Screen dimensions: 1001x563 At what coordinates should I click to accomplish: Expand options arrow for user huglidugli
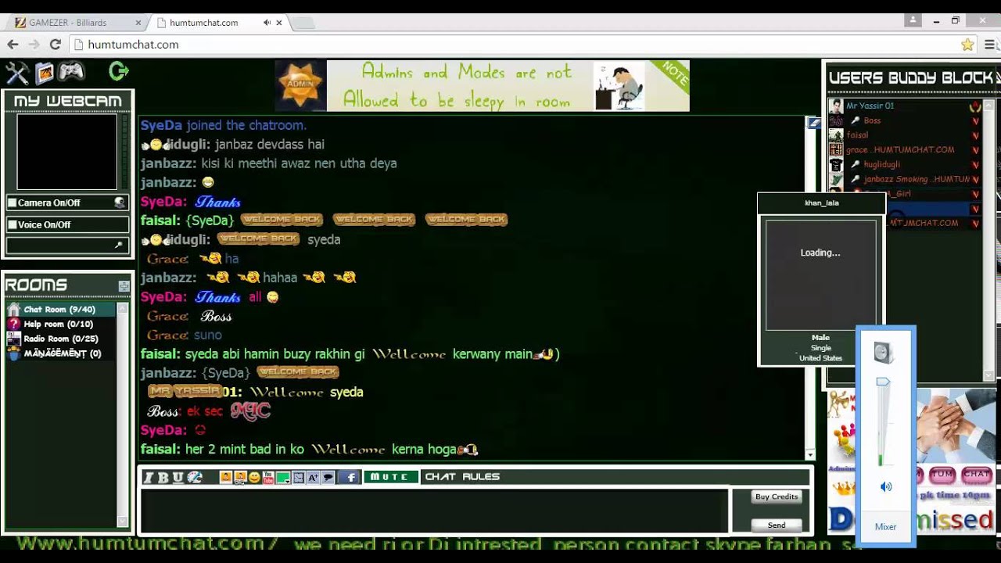click(975, 165)
